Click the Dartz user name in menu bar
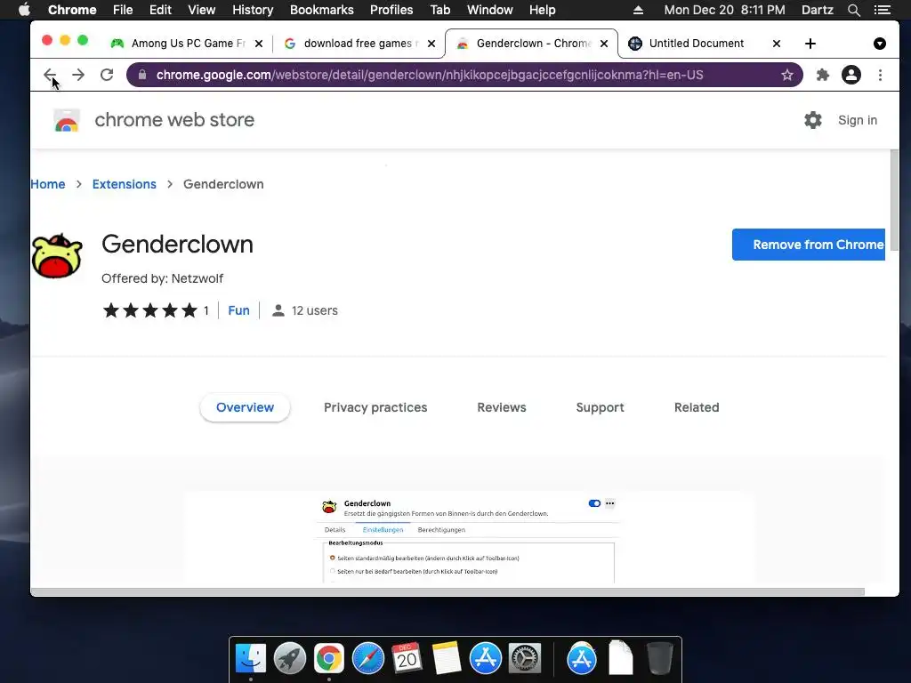Image resolution: width=911 pixels, height=683 pixels. coord(817,10)
